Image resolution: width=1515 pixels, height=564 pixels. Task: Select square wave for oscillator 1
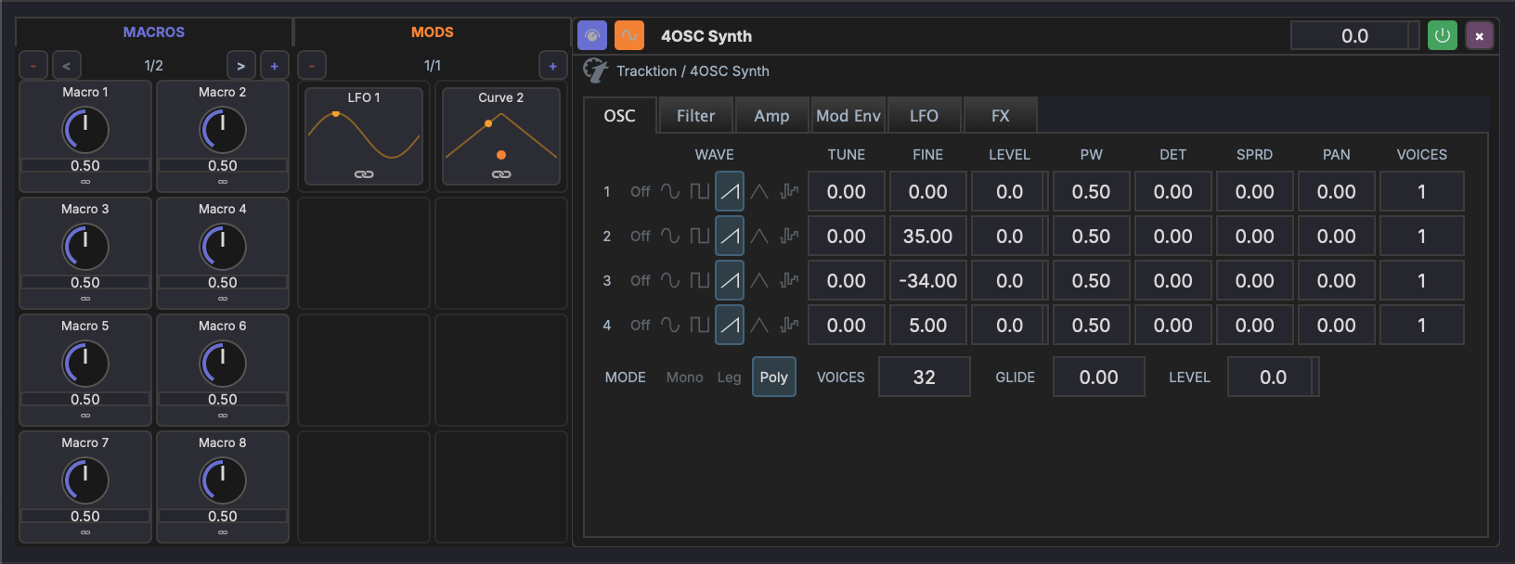click(x=700, y=192)
